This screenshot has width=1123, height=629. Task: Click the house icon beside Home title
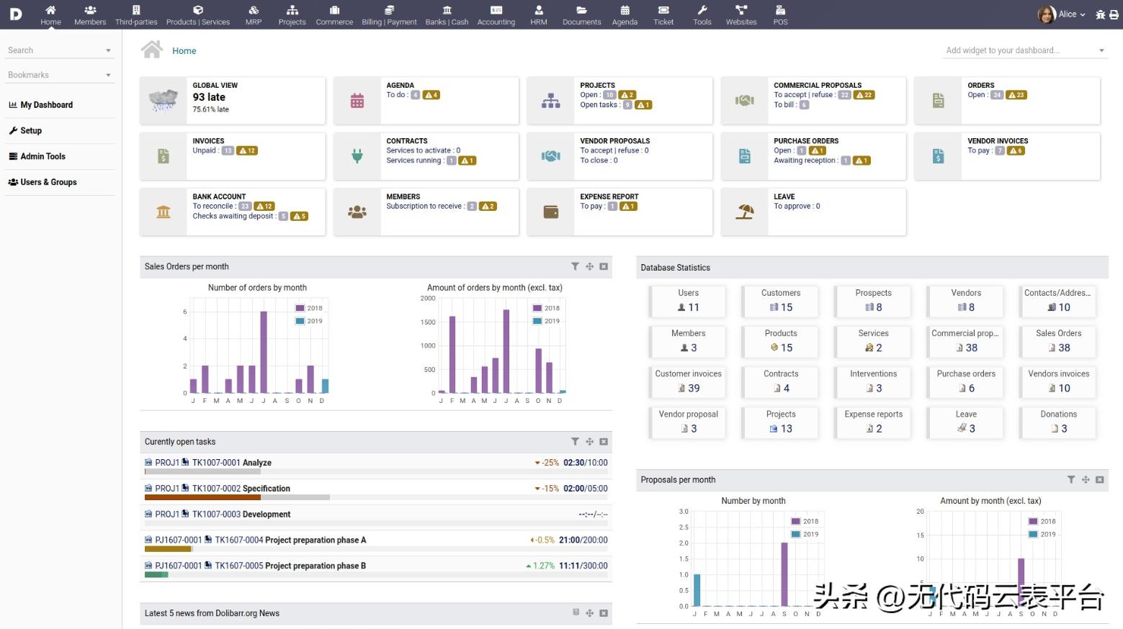152,50
